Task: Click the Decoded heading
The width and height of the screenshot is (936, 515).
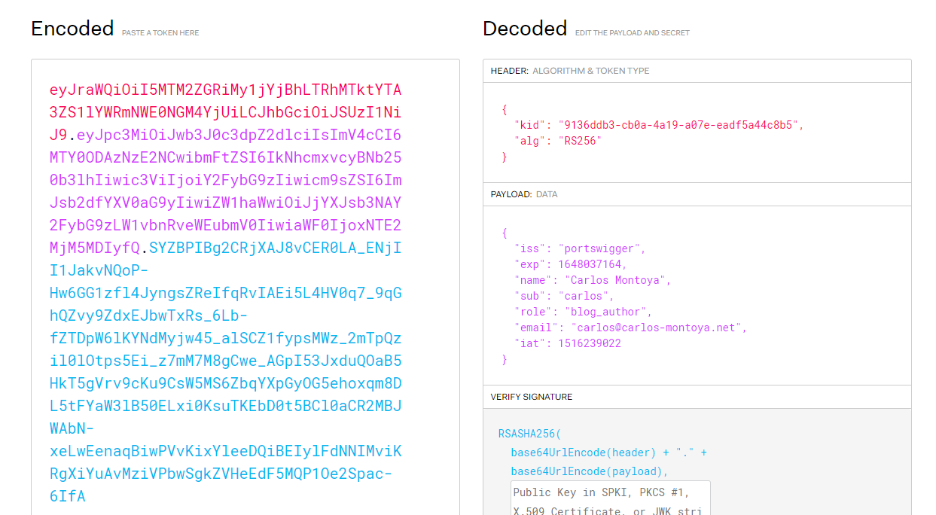Action: 525,29
